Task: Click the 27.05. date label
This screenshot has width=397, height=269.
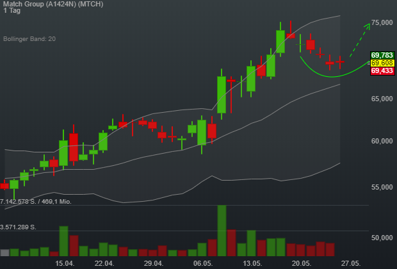Action: click(351, 263)
